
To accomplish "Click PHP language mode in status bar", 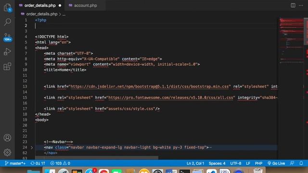I will pyautogui.click(x=258, y=163).
